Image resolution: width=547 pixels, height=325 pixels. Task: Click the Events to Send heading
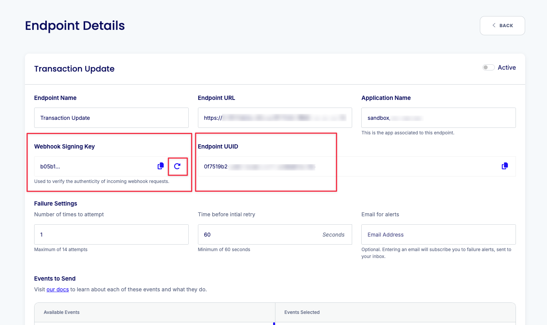(x=55, y=279)
